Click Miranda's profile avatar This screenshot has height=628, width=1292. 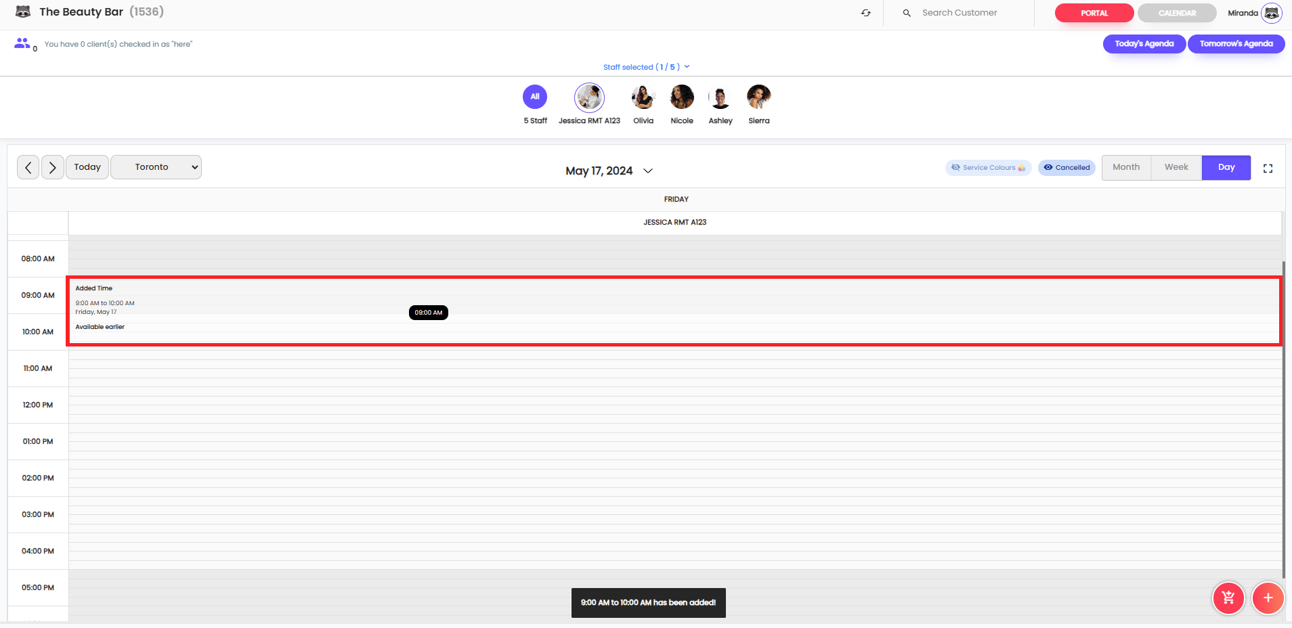(x=1271, y=13)
